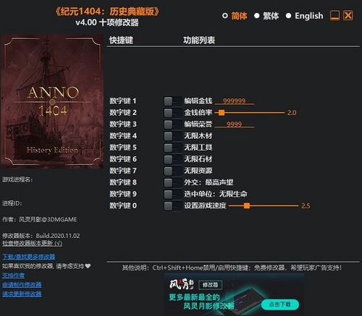Enable the 金钱倍率 (money multiplier) switch
The image size is (362, 316).
172,113
